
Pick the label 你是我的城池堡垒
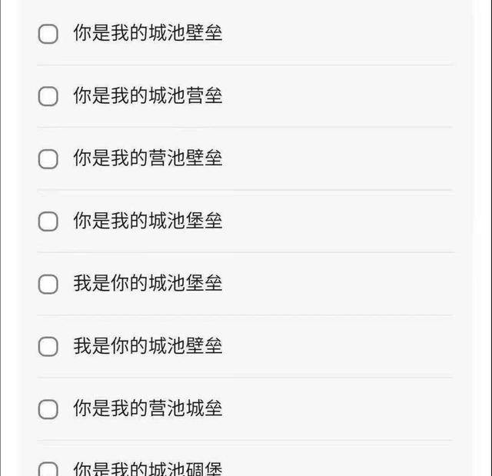pos(148,221)
